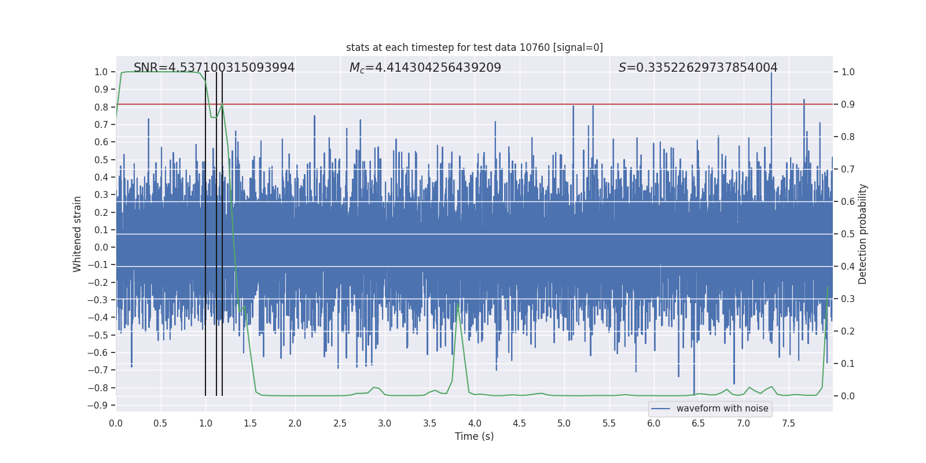This screenshot has width=926, height=463.
Task: Click the x-axis tick label 7.5
Action: [788, 424]
